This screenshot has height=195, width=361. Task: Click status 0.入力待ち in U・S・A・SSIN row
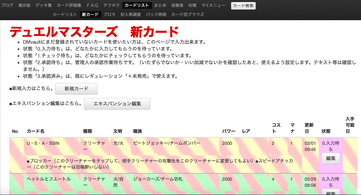click(x=330, y=146)
